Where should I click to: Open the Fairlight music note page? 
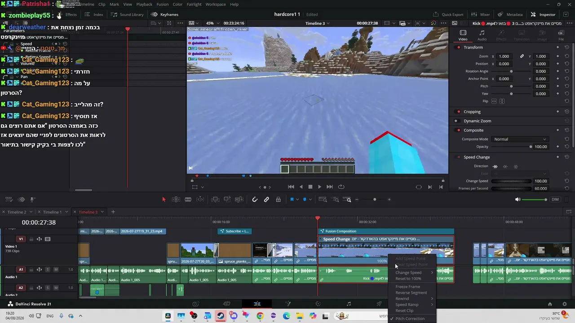(x=349, y=304)
